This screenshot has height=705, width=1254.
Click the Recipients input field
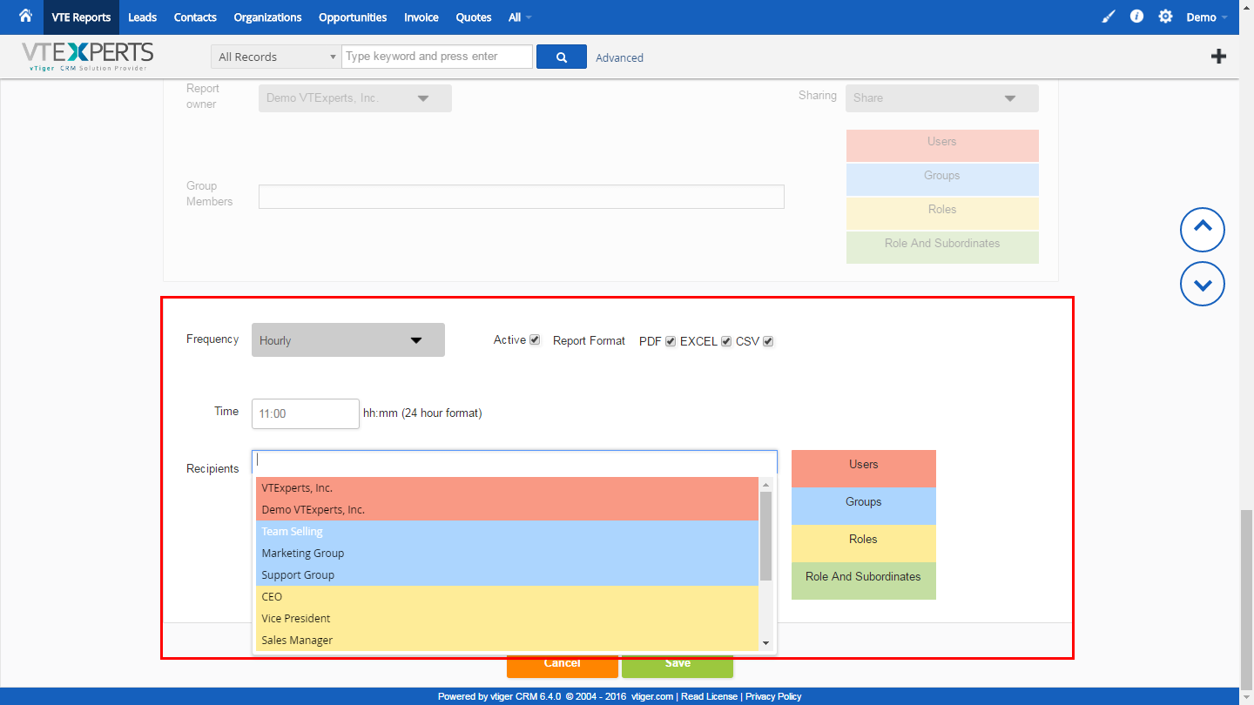tap(515, 461)
